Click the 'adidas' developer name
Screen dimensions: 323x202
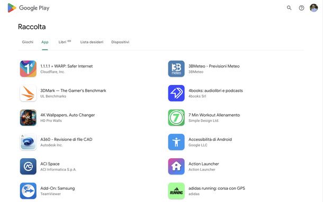click(194, 194)
